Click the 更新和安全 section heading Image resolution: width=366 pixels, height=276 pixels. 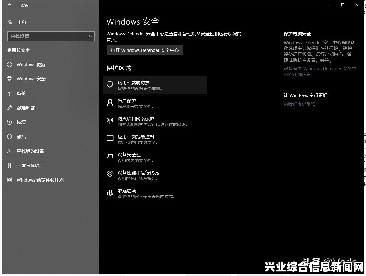coord(19,50)
